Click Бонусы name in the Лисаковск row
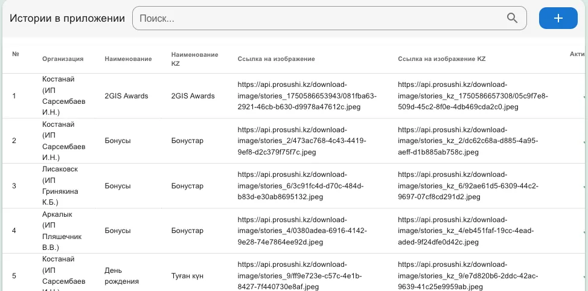Image resolution: width=588 pixels, height=291 pixels. 117,186
